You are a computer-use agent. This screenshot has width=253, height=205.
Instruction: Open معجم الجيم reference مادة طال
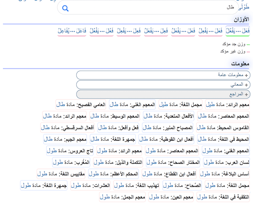[x=65, y=139]
